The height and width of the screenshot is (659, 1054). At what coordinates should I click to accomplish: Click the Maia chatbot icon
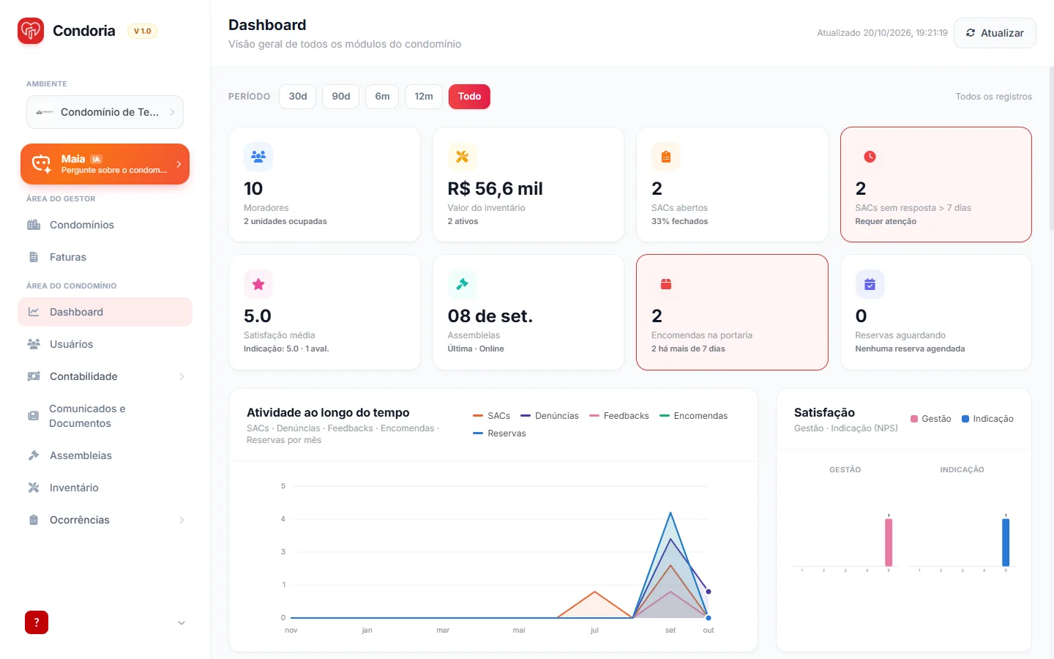click(42, 164)
